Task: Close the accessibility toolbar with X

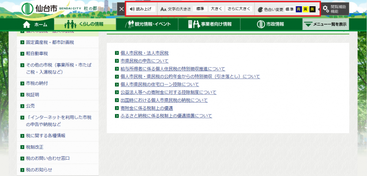Action: 121,9
